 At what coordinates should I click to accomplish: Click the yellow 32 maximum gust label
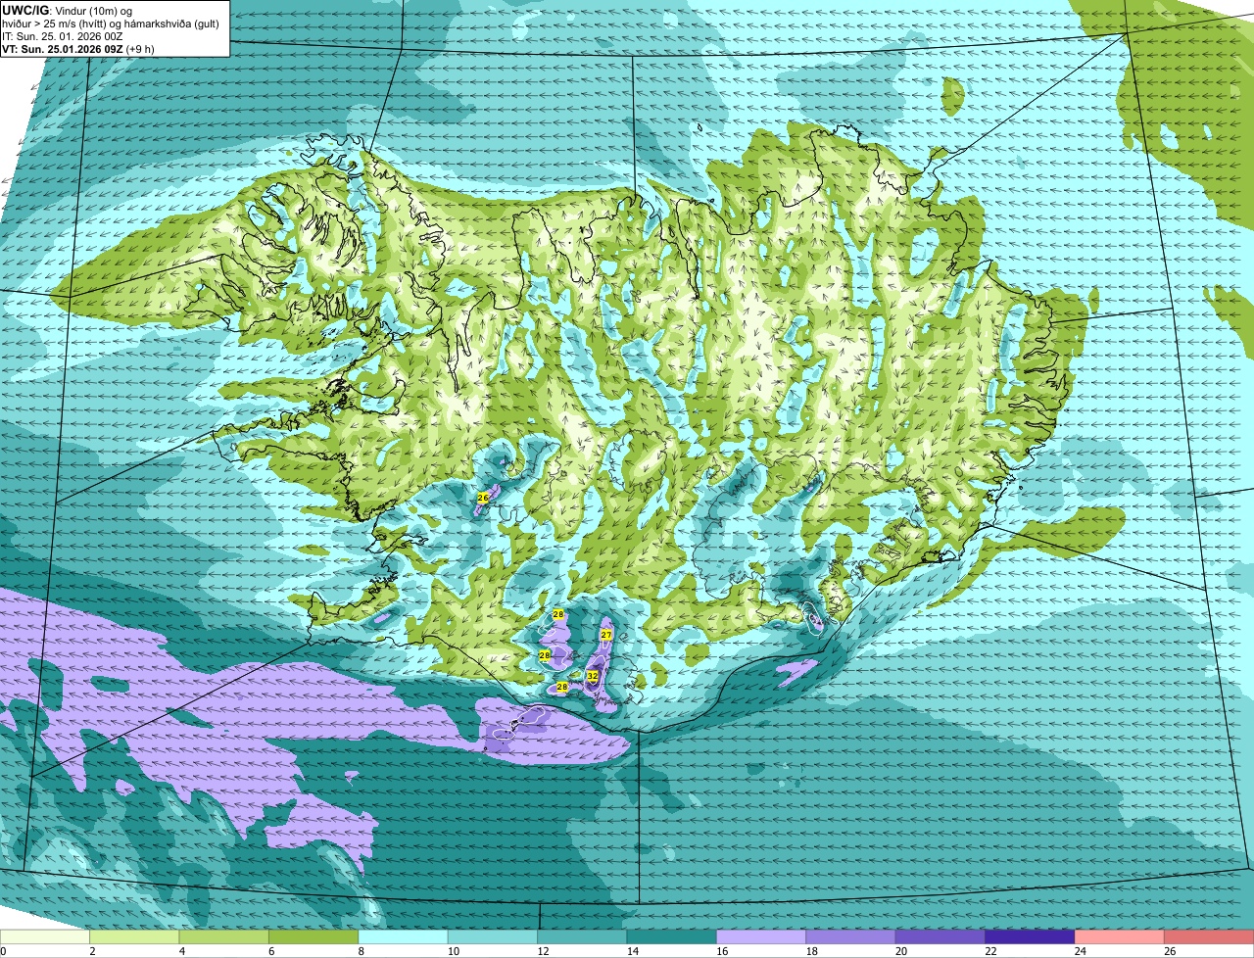[593, 676]
